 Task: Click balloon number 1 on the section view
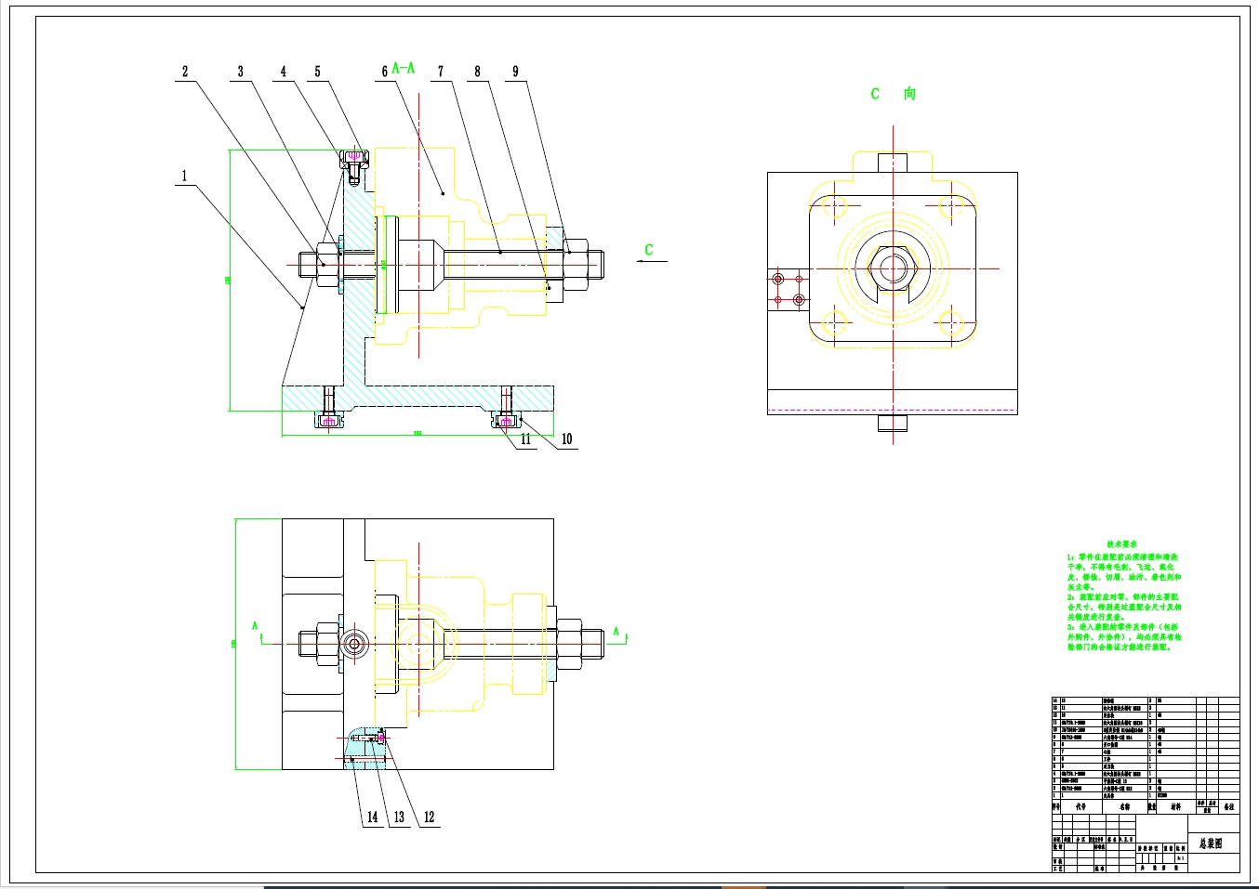tap(184, 176)
